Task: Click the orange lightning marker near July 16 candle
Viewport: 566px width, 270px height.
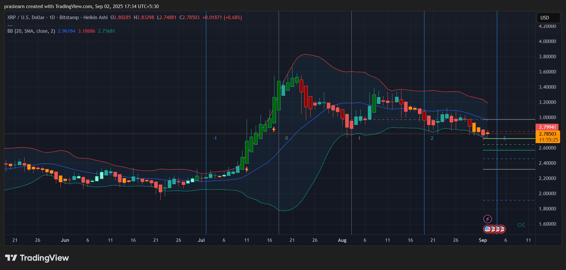Action: click(x=274, y=129)
